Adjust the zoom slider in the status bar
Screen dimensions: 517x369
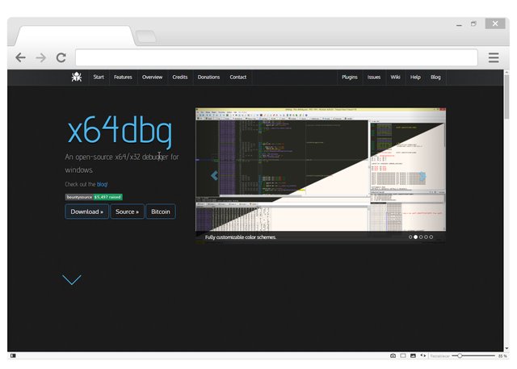click(460, 356)
